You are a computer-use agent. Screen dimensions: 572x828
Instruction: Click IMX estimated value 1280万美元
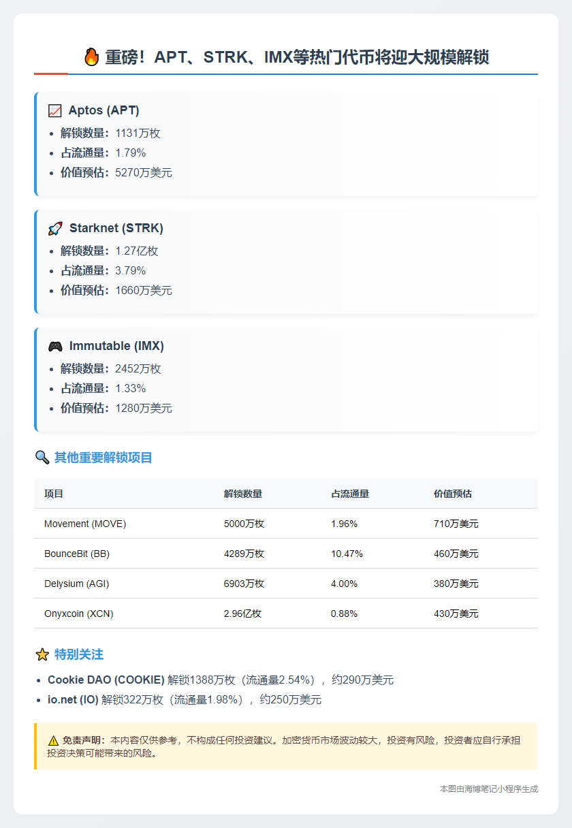pyautogui.click(x=144, y=409)
